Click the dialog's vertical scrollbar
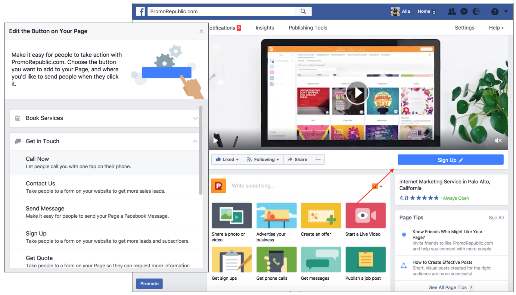The image size is (516, 295). [201, 150]
